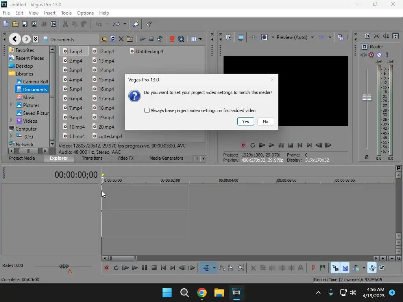The height and width of the screenshot is (302, 403).
Task: Open the Options menu
Action: tap(85, 13)
